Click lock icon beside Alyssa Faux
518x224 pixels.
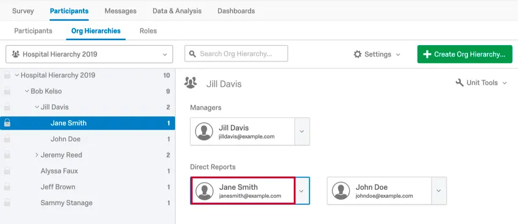click(7, 171)
